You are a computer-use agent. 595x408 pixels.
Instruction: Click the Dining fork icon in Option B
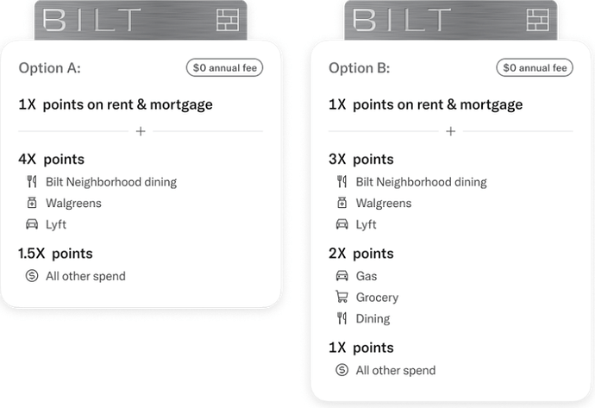341,318
